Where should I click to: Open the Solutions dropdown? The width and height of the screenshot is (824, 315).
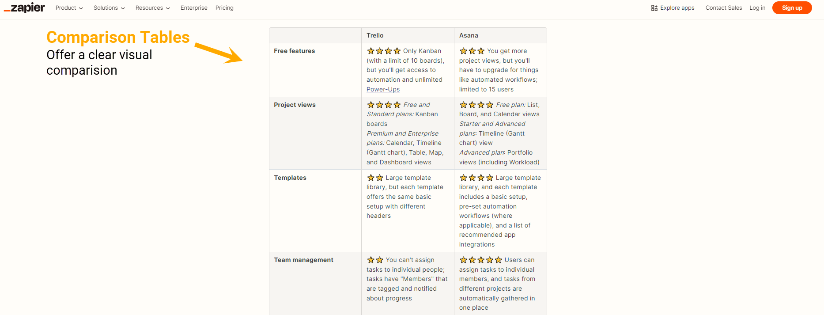[109, 8]
